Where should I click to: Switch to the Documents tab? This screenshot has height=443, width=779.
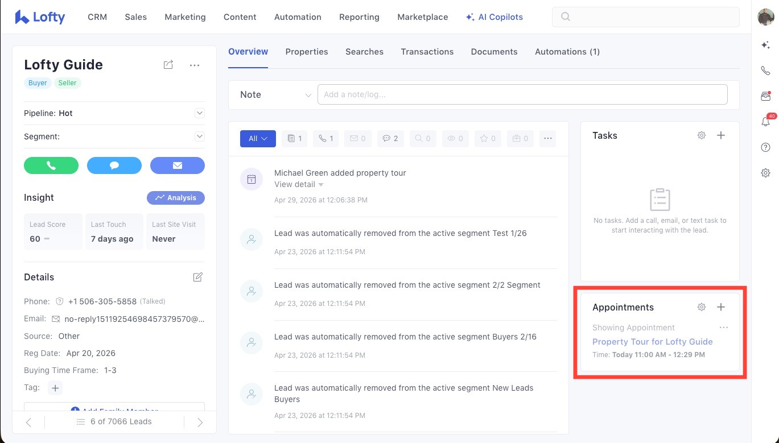coord(494,52)
